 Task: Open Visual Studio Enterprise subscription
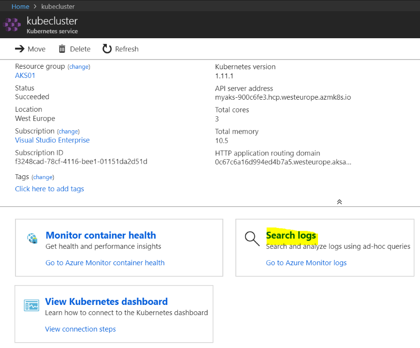click(52, 140)
